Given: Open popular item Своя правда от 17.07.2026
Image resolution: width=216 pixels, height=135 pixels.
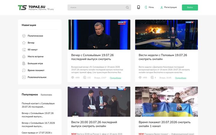Looking at the screenshot, I should 37,133.
